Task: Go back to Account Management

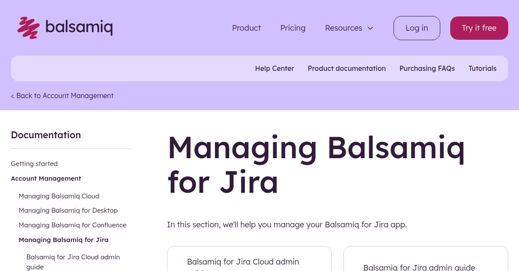Action: point(62,96)
